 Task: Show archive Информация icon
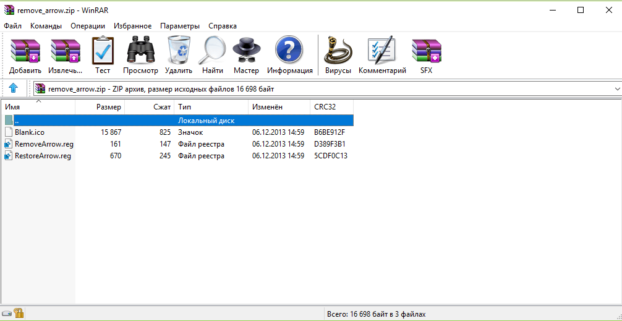(289, 51)
